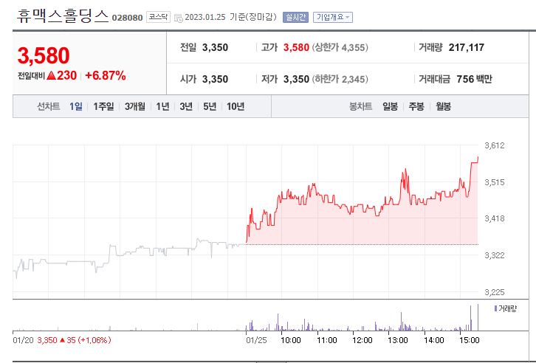Click the 3,418 y-axis label
Image resolution: width=536 pixels, height=363 pixels.
tap(495, 218)
